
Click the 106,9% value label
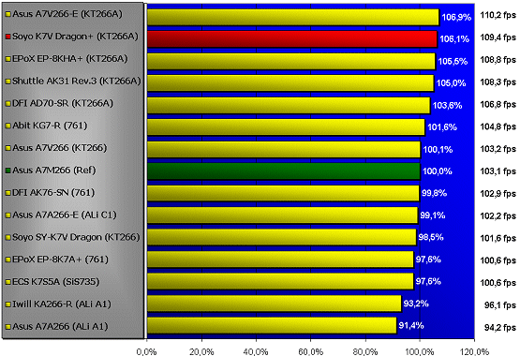pyautogui.click(x=456, y=17)
